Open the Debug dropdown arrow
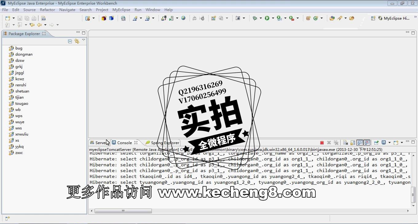The image size is (418, 224). tap(261, 18)
